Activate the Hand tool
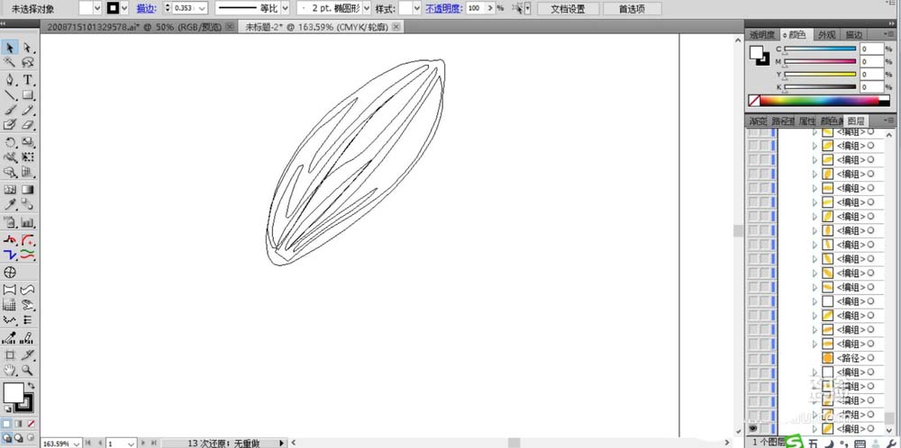The width and height of the screenshot is (901, 448). [x=10, y=370]
